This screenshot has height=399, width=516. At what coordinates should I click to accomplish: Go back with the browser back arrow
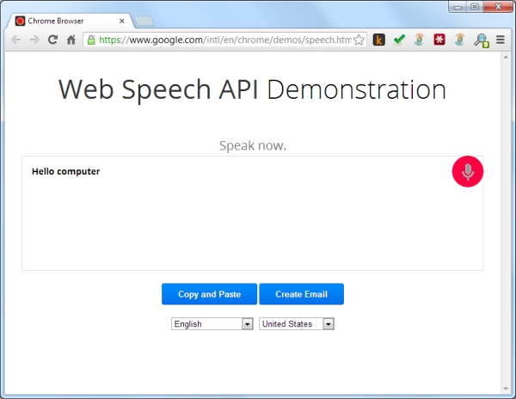(15, 40)
